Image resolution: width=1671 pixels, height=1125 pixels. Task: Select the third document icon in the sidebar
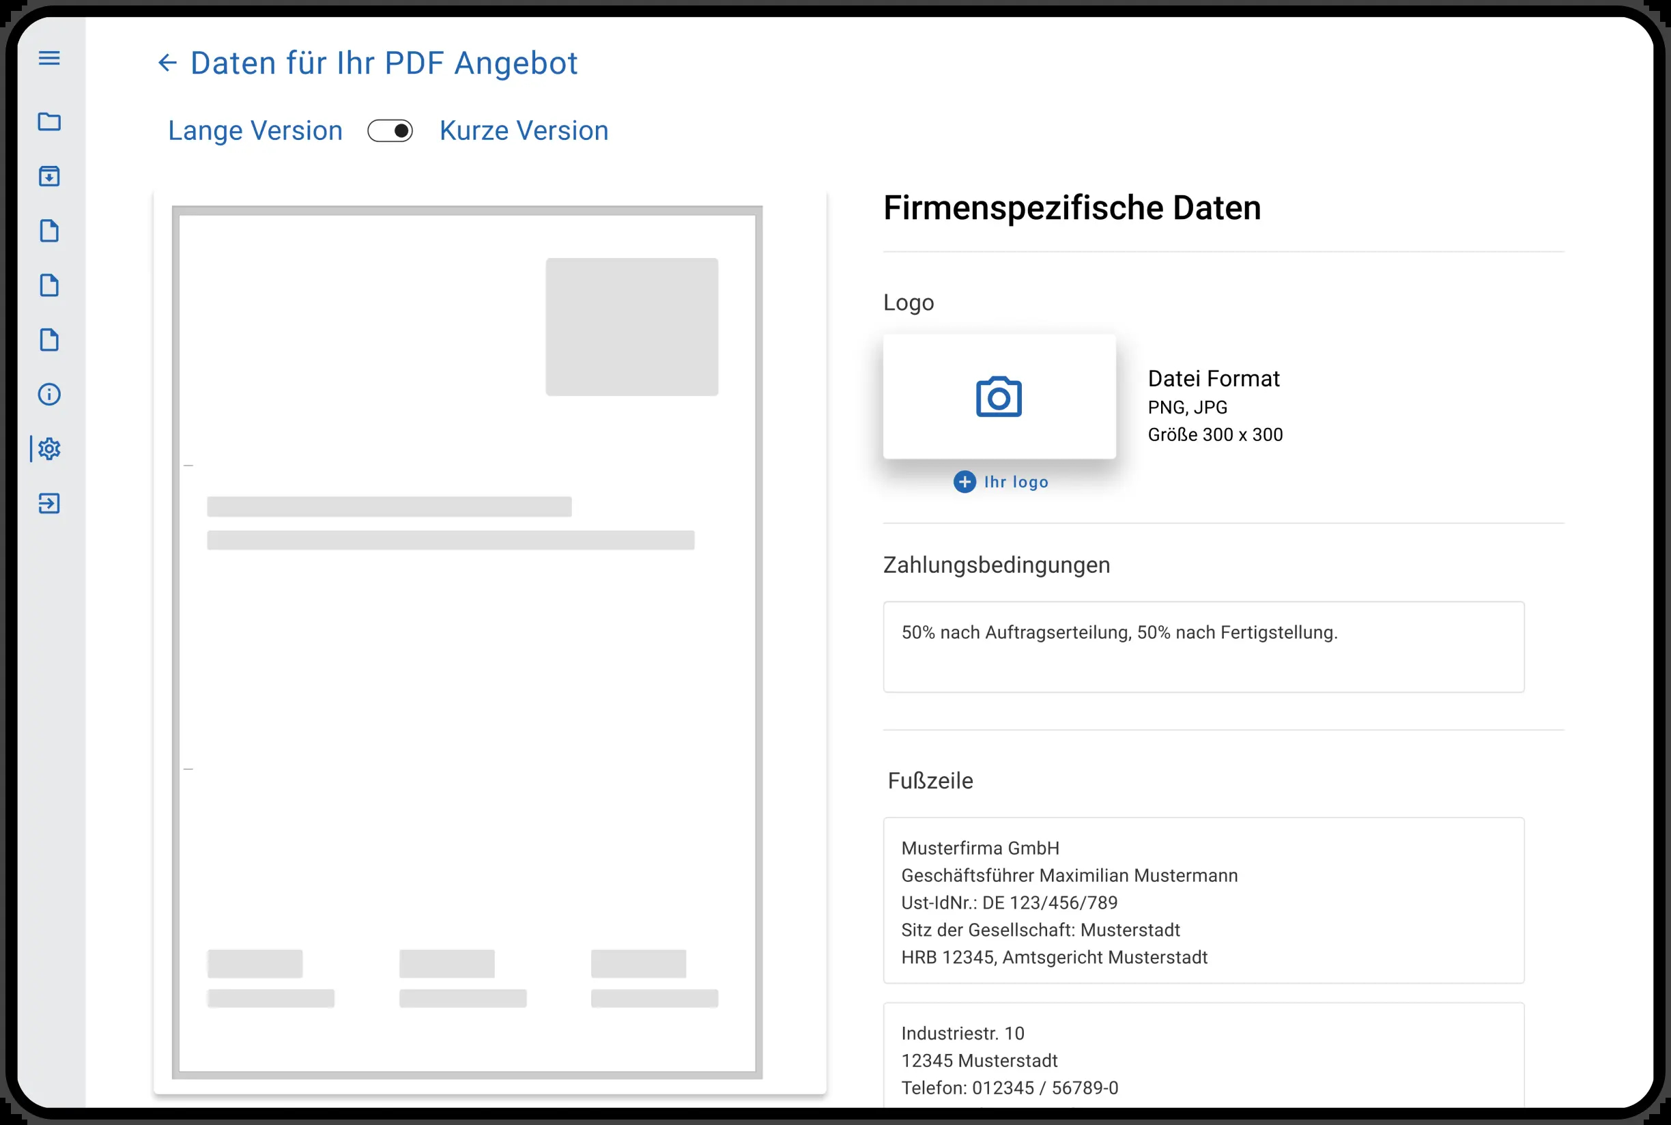coord(48,339)
